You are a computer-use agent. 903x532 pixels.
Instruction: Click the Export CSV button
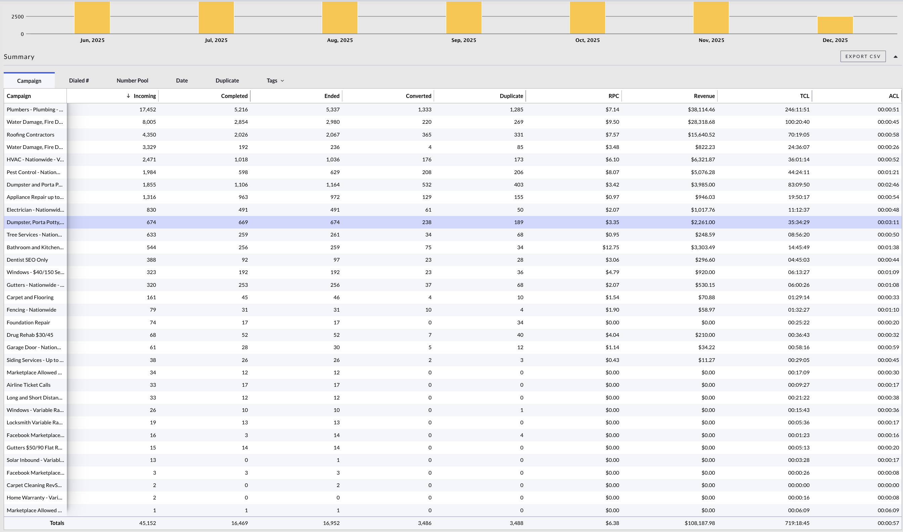click(862, 57)
